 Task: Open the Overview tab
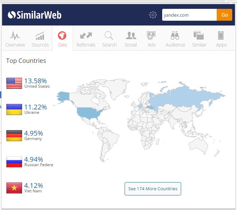15,39
